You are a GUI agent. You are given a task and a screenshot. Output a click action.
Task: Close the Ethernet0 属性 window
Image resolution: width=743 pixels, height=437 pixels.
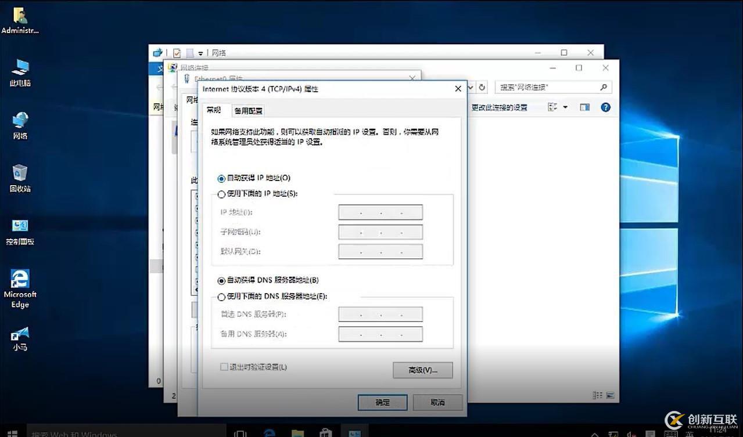tap(413, 77)
